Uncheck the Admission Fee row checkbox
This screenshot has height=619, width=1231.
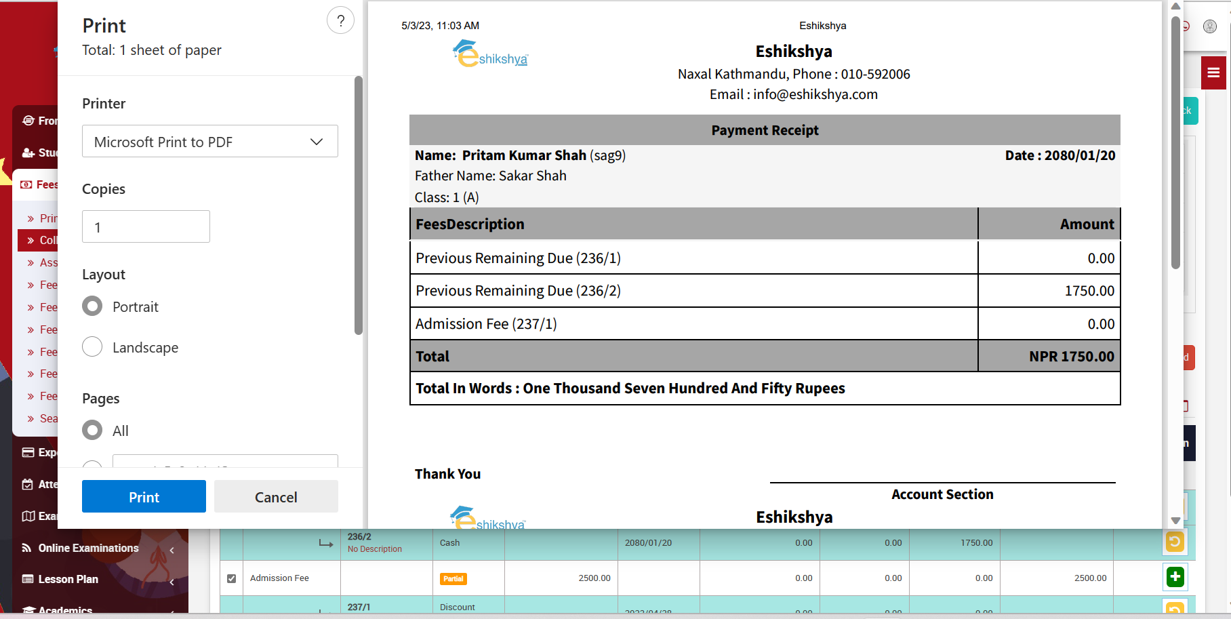(232, 578)
